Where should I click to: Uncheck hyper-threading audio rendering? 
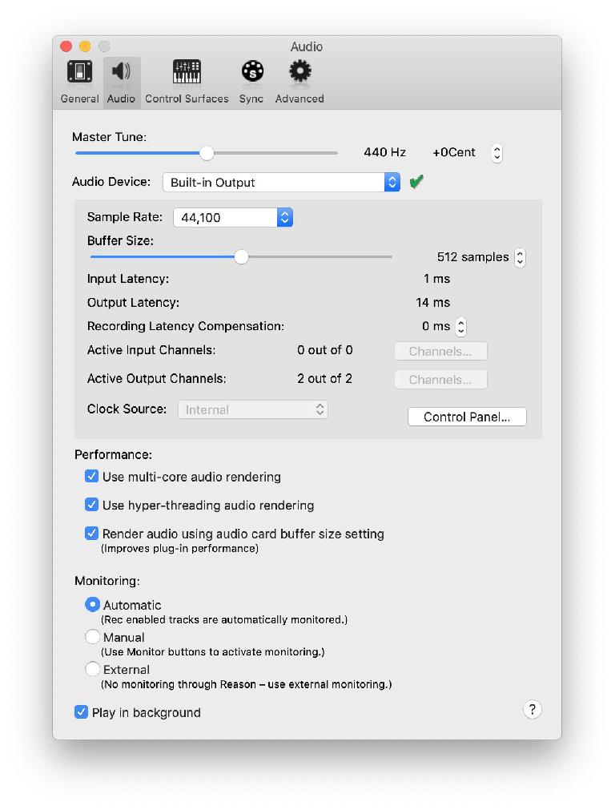point(91,504)
